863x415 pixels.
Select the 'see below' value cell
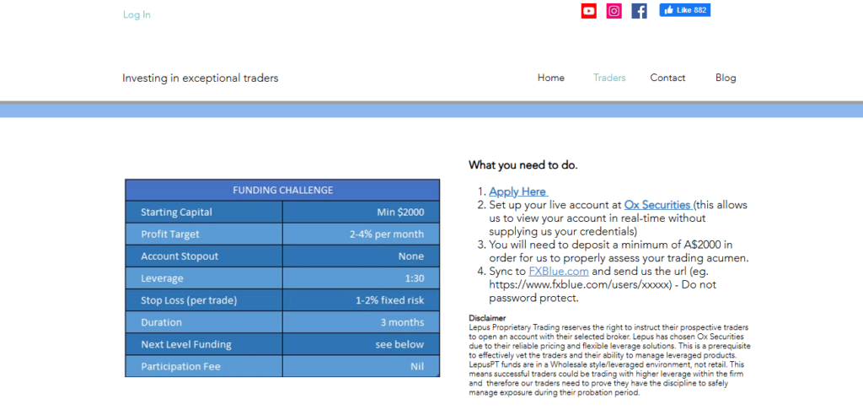(361, 344)
